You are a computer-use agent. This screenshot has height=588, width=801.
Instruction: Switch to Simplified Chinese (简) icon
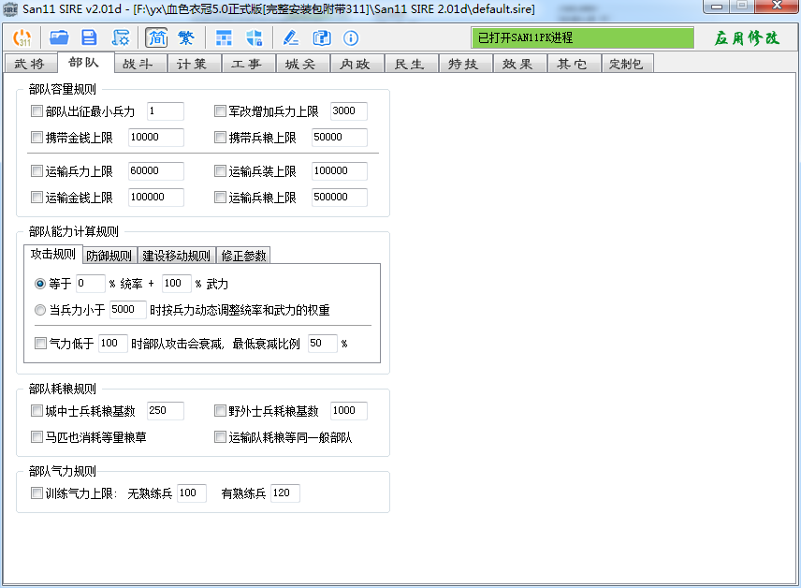157,37
